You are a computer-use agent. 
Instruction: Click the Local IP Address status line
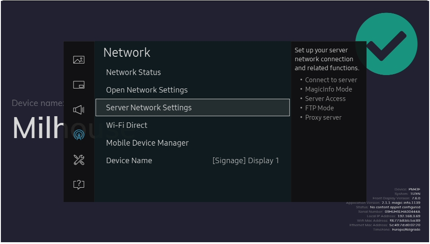point(393,216)
